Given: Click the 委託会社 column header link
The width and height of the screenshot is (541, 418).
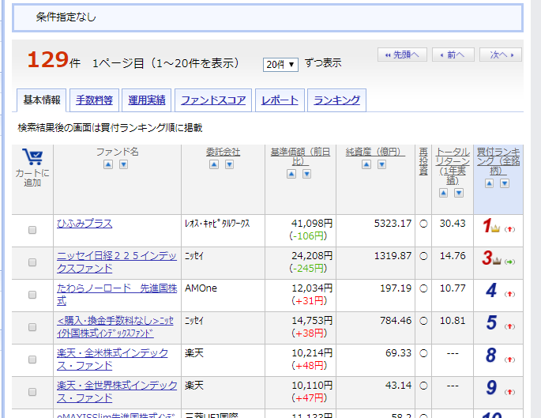Looking at the screenshot, I should [x=223, y=153].
